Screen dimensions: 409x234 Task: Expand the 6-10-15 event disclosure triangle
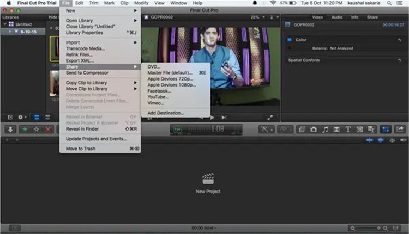(10, 32)
